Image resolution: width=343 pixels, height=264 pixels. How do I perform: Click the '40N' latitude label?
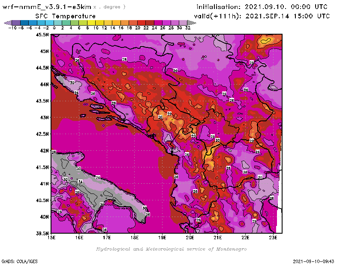pyautogui.click(x=44, y=217)
